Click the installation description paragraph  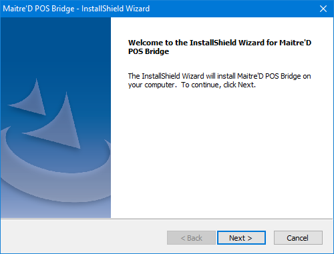[x=219, y=81]
